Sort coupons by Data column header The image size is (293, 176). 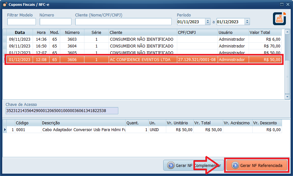[20, 33]
